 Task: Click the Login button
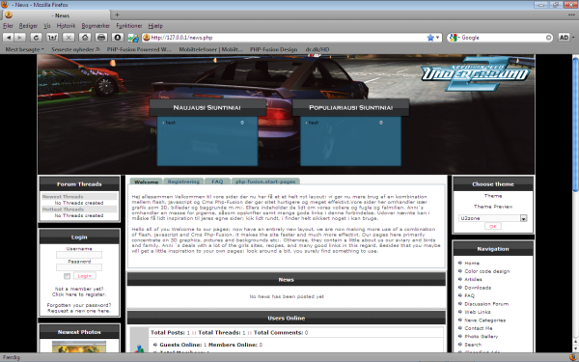[85, 276]
